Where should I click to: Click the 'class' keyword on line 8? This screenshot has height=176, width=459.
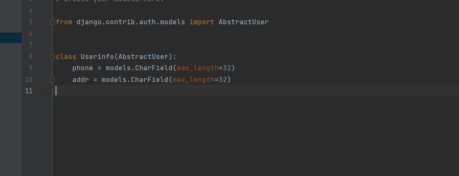pyautogui.click(x=66, y=56)
